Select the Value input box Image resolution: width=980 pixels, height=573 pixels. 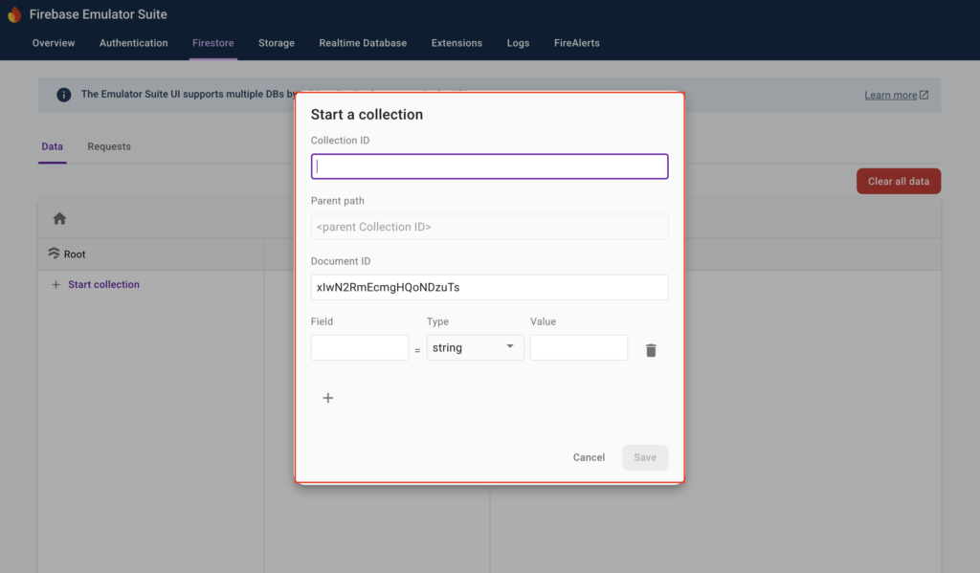578,348
